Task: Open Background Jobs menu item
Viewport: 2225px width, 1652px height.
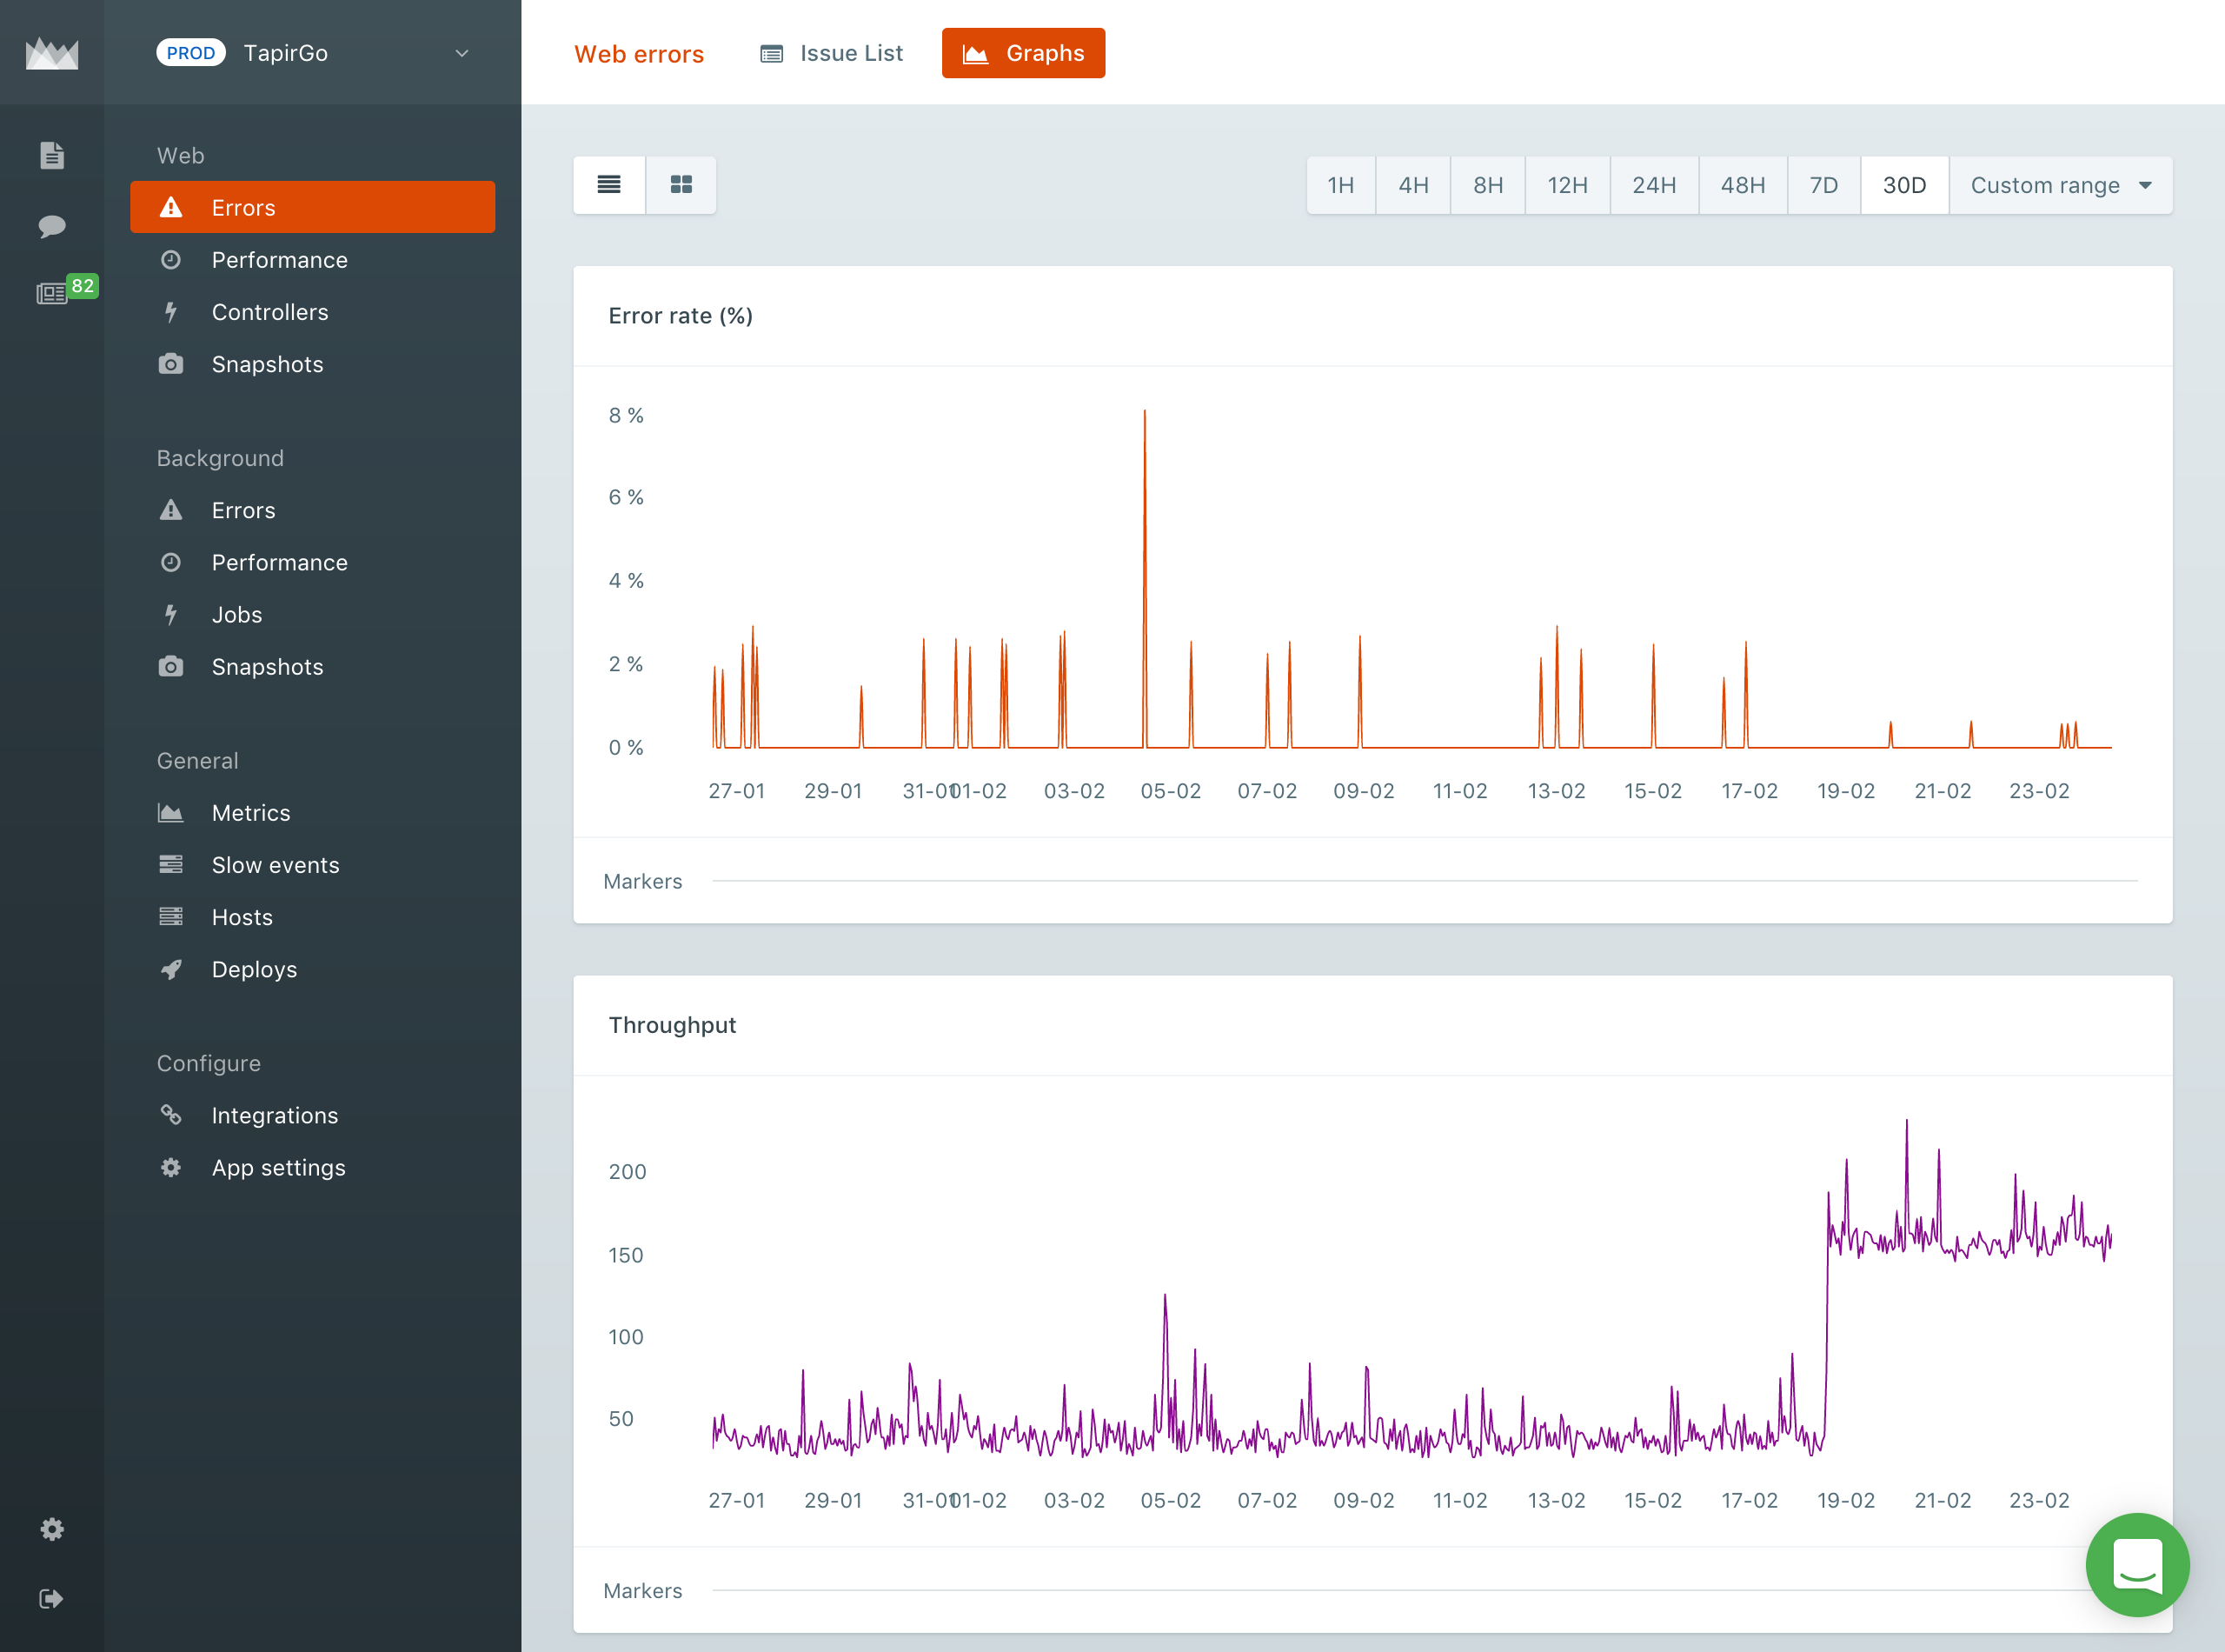Action: point(237,615)
